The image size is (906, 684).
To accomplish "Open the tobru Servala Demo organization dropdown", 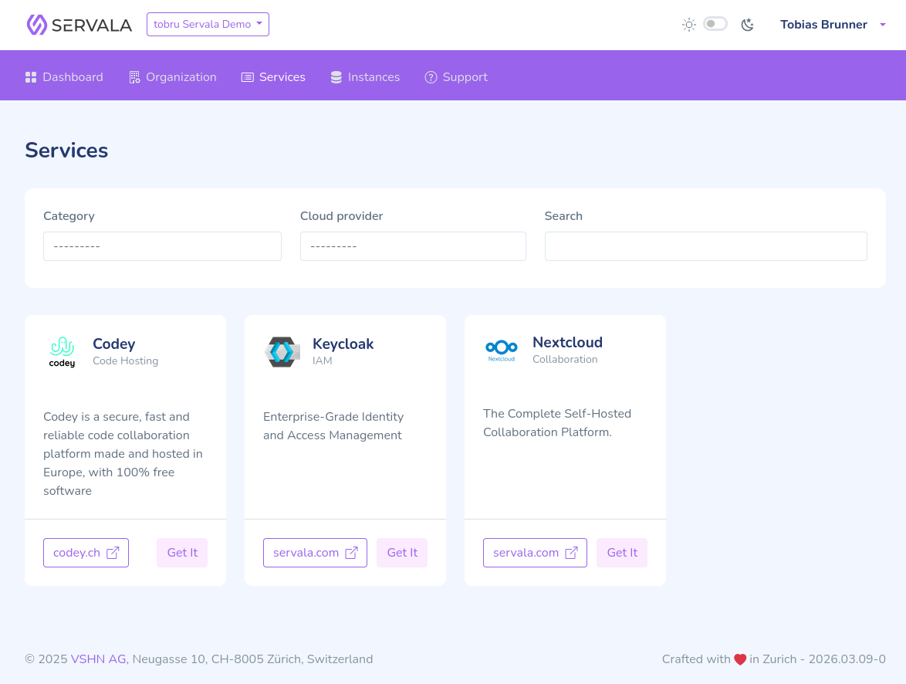I will click(x=208, y=24).
